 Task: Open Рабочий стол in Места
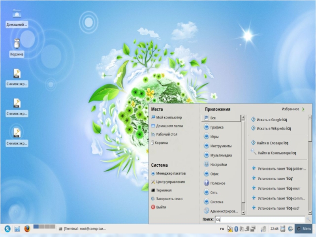[x=164, y=134]
